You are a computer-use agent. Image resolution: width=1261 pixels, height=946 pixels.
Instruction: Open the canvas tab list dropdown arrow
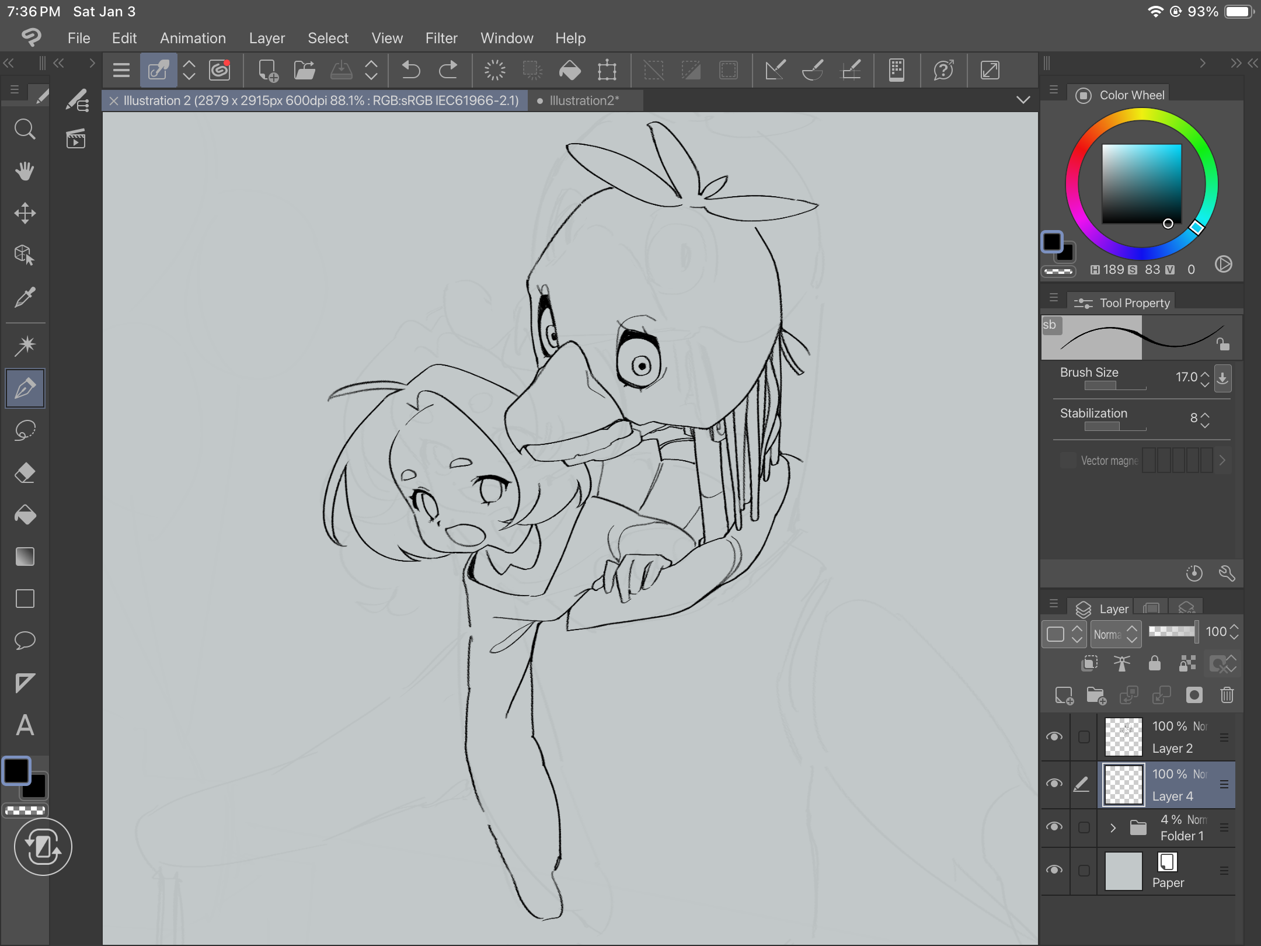[x=1023, y=100]
